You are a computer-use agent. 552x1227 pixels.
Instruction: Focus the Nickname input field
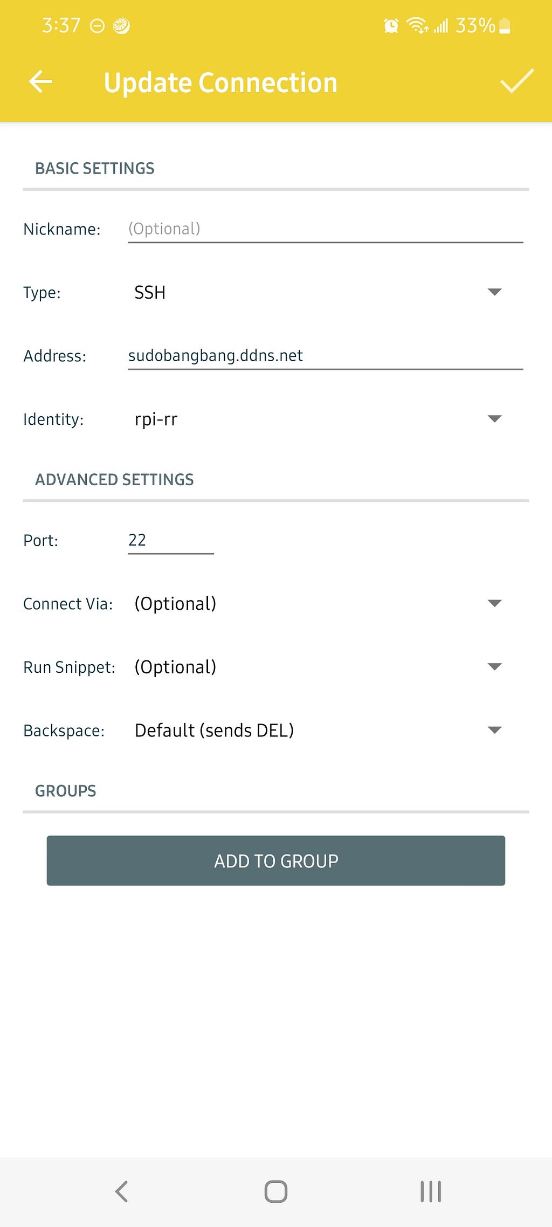click(326, 229)
